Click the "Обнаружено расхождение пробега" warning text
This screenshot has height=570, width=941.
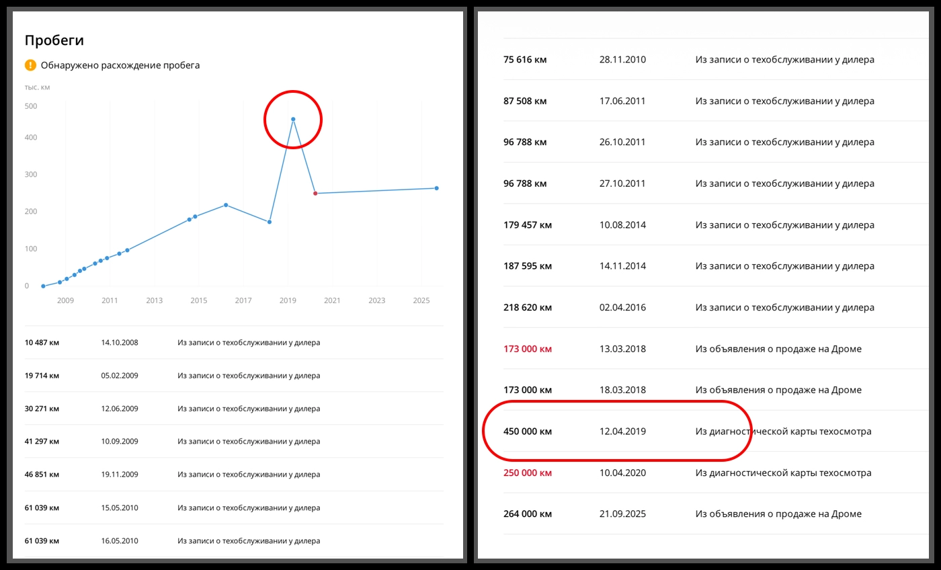(x=120, y=65)
